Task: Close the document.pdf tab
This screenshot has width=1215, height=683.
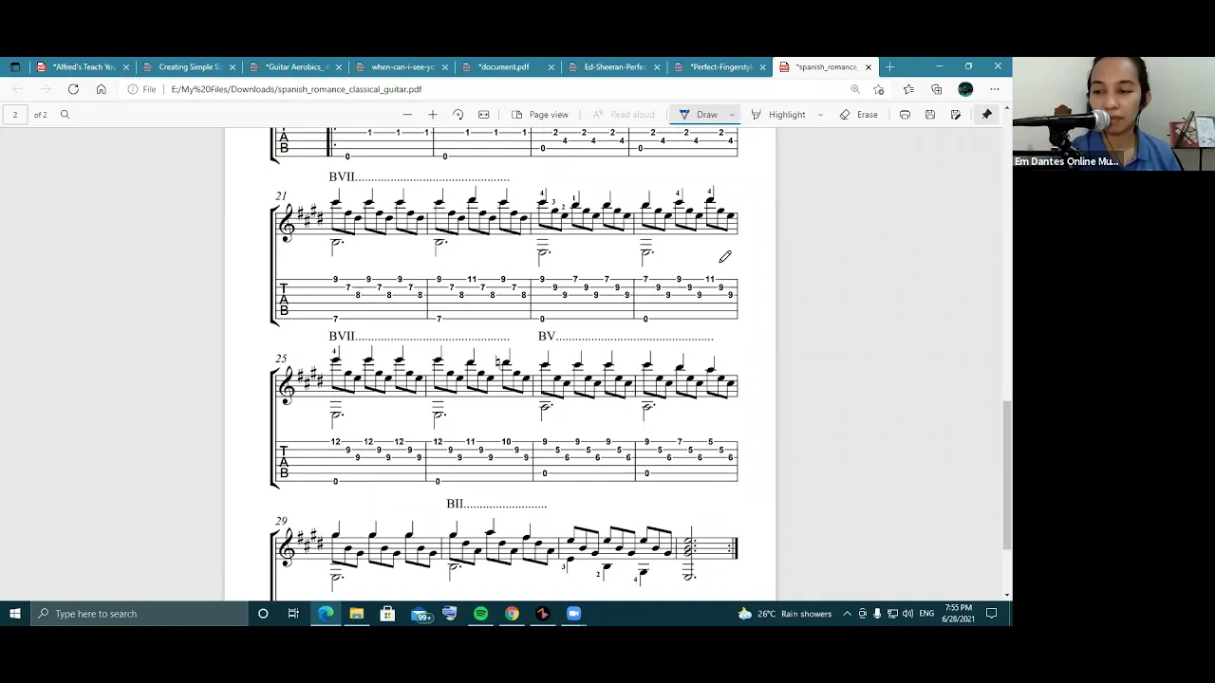Action: [x=551, y=67]
